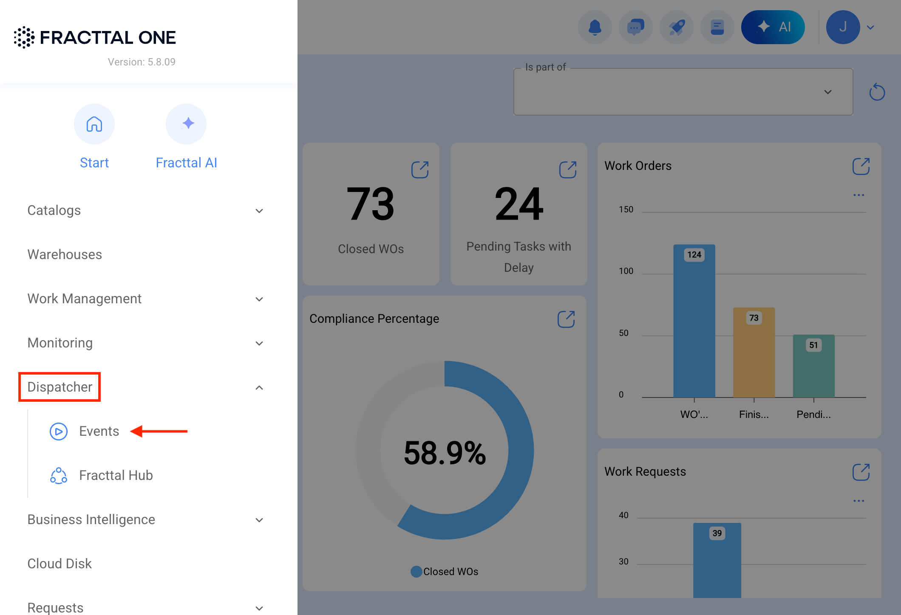
Task: Open the documentation book icon
Action: tap(717, 27)
